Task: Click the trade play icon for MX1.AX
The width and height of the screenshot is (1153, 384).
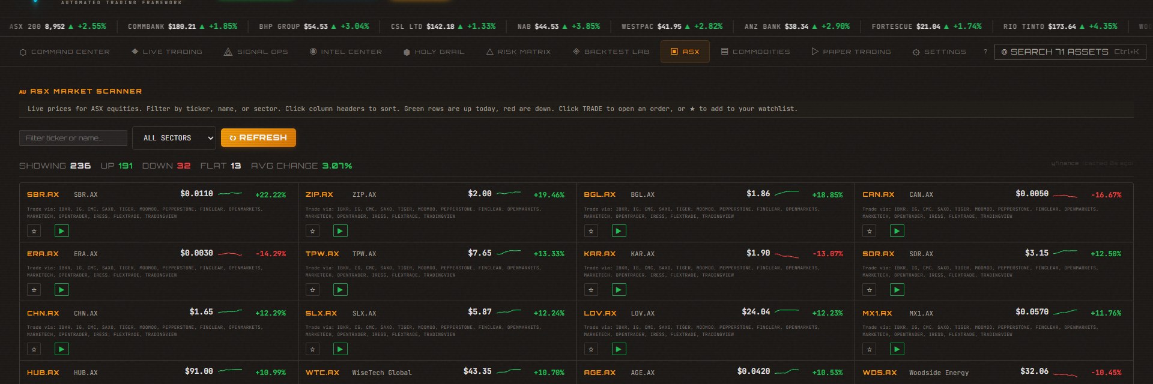Action: coord(897,349)
